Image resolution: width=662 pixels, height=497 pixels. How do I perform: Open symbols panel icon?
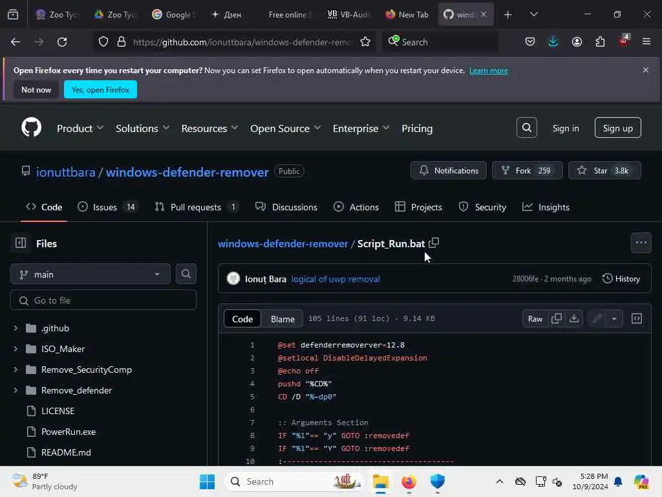636,318
